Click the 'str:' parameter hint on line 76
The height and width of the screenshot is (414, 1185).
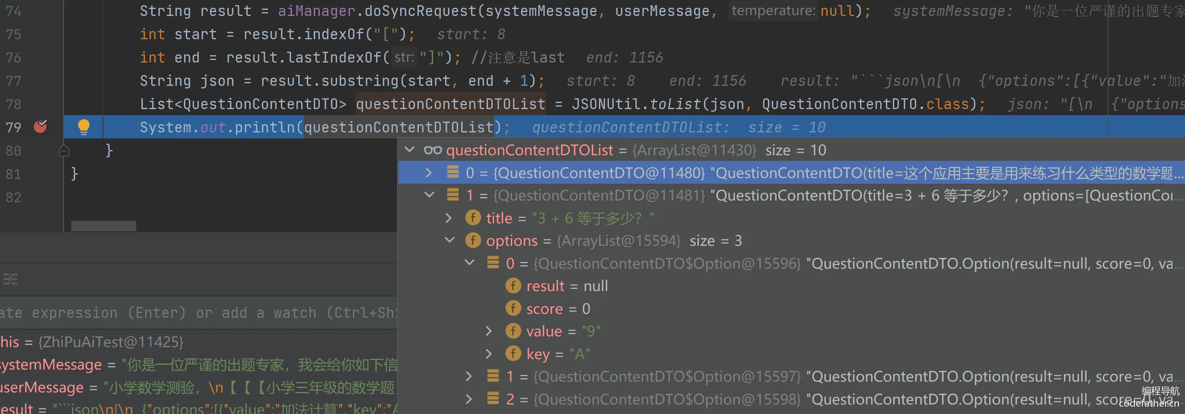click(405, 57)
